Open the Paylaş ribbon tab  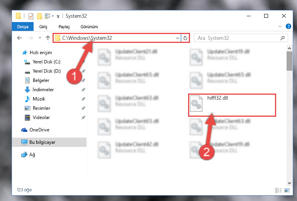point(64,27)
